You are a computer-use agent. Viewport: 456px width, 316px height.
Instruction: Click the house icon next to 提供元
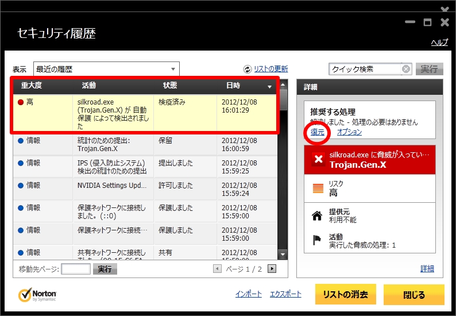pos(317,215)
